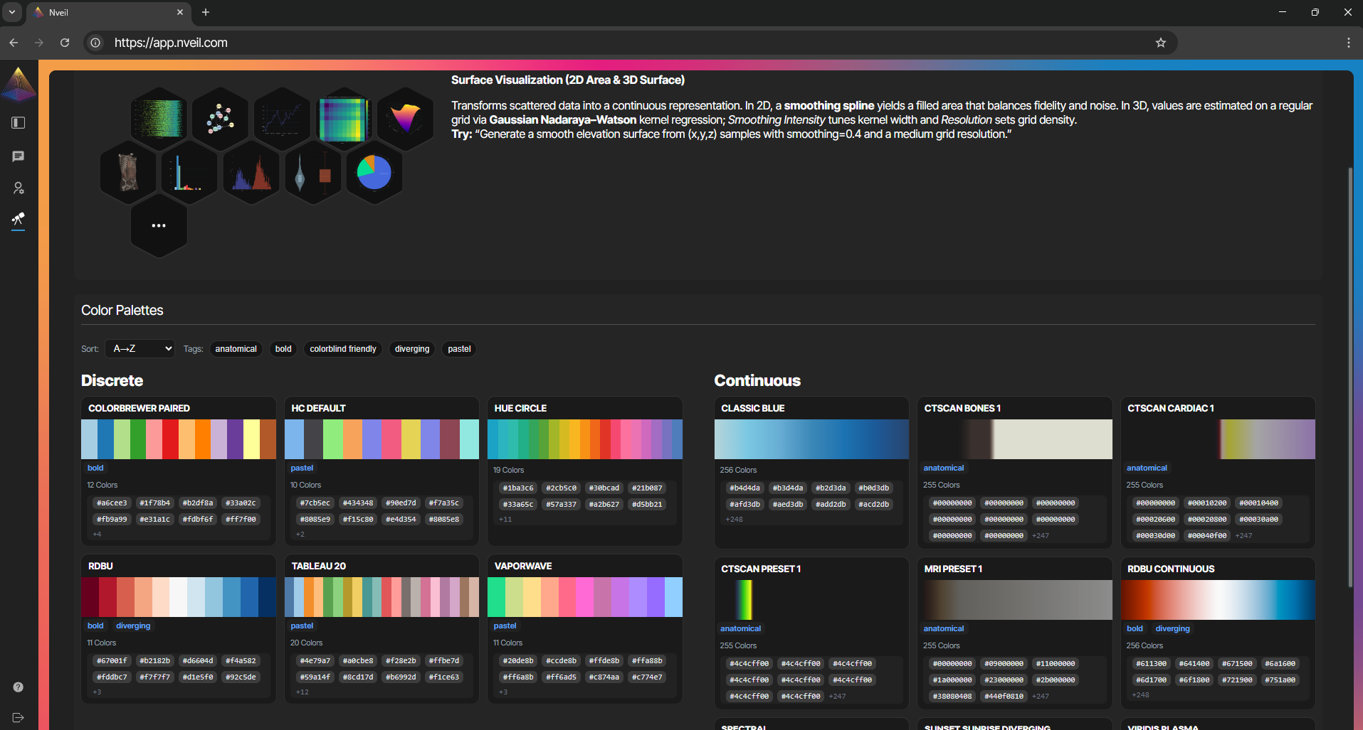Open the help question mark icon

(x=19, y=687)
